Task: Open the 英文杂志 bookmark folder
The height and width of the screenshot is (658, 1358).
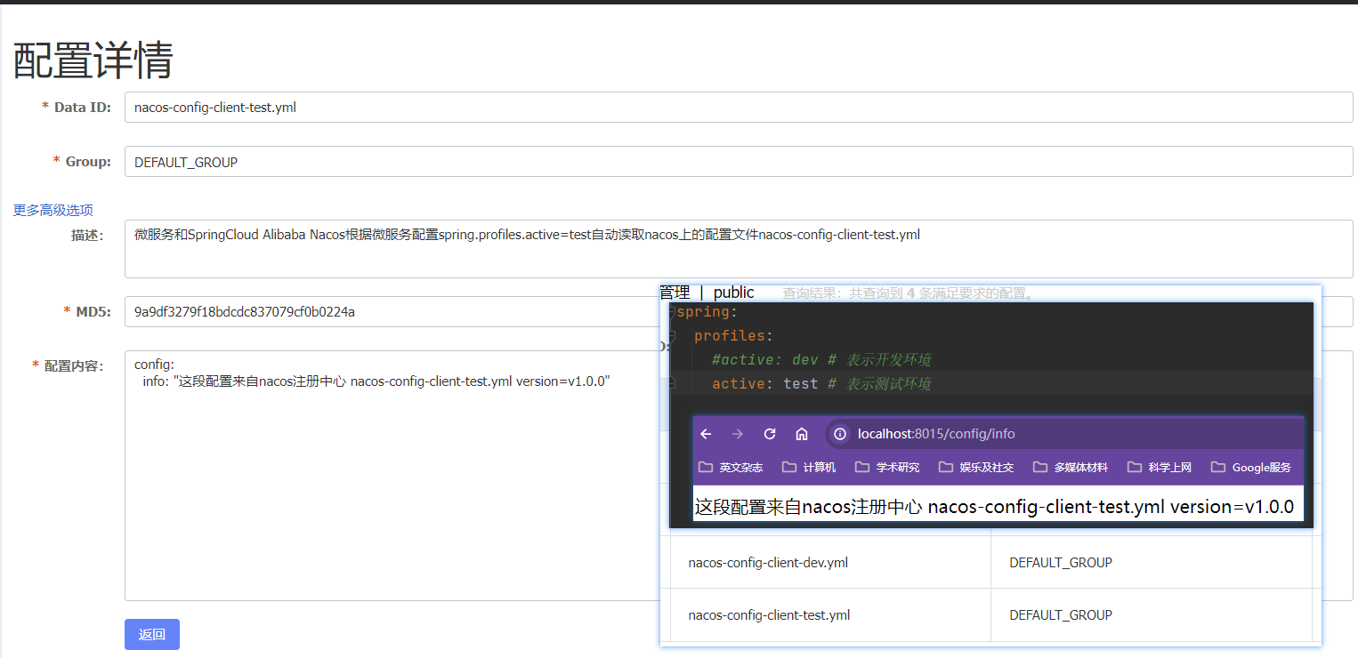Action: click(731, 468)
